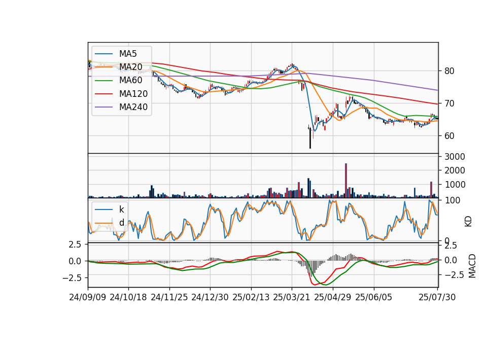Screen dimensions: 487x350
Task: Click the volume axis value 3000
Action: tap(455, 157)
